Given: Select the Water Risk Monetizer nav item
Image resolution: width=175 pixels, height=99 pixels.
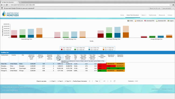Looking at the screenshot, I should [x=132, y=15].
